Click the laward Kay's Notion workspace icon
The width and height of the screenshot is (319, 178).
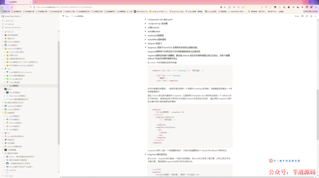(x=3, y=16)
